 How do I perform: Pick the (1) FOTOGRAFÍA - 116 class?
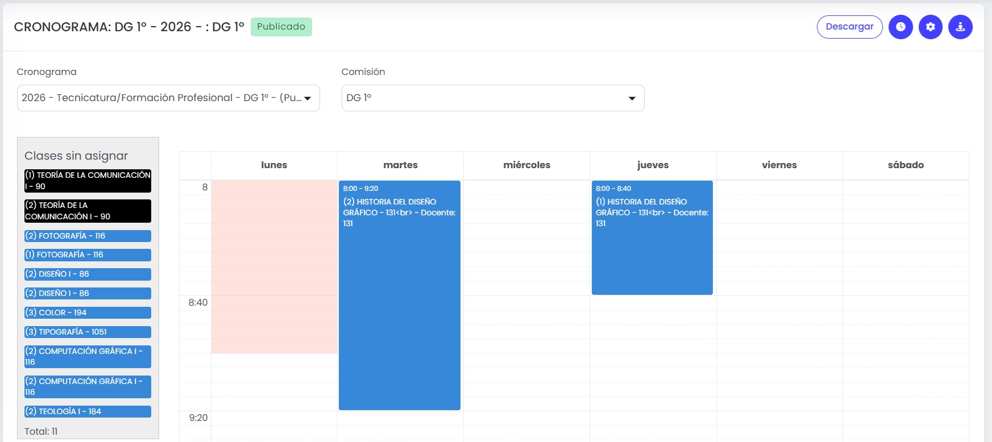(88, 255)
